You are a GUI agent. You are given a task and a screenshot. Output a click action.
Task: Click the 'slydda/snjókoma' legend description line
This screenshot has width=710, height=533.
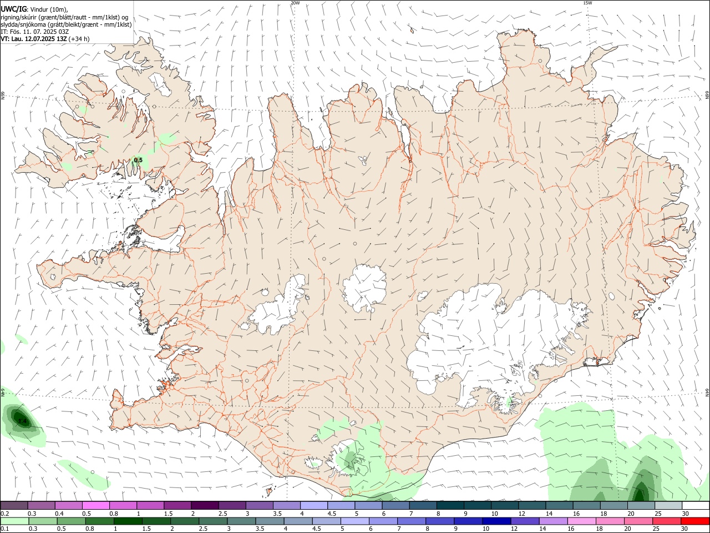[x=66, y=24]
